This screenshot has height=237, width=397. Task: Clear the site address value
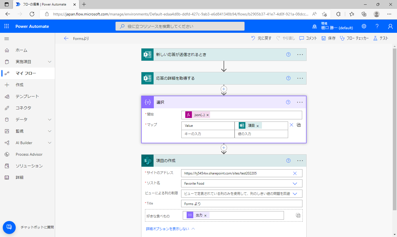tap(295, 173)
